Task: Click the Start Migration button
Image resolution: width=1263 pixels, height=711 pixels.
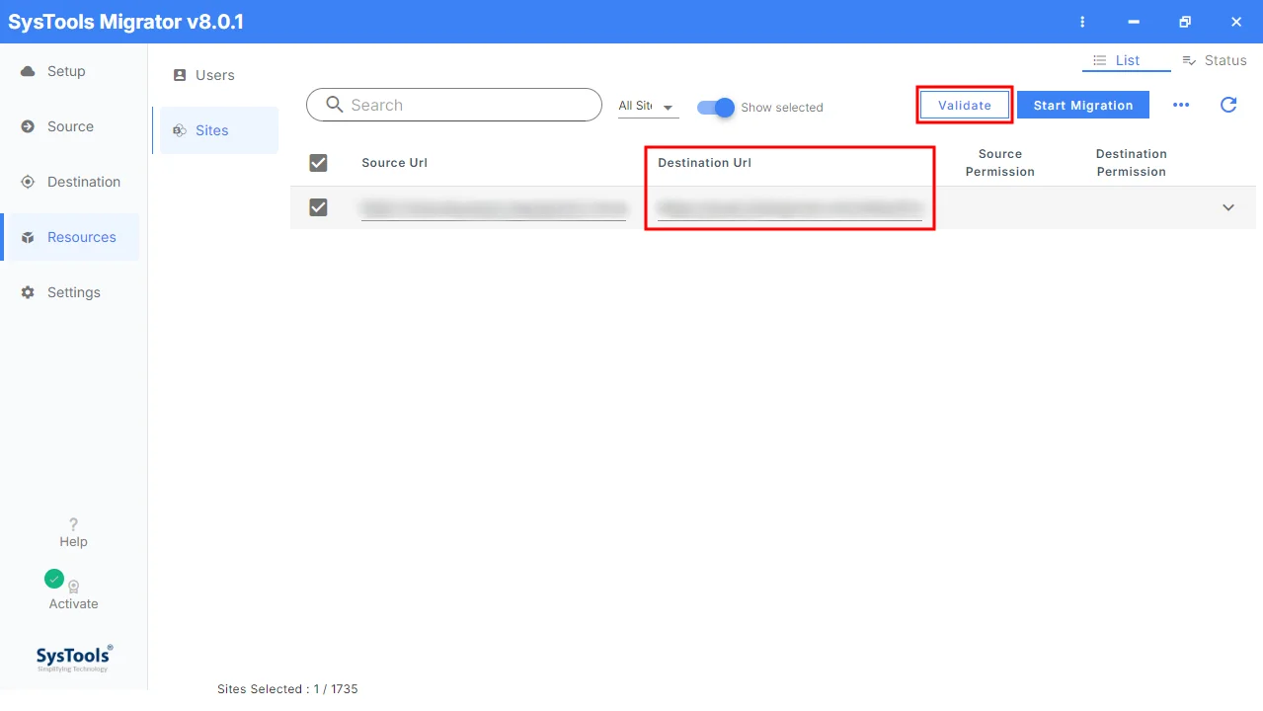Action: click(x=1083, y=105)
